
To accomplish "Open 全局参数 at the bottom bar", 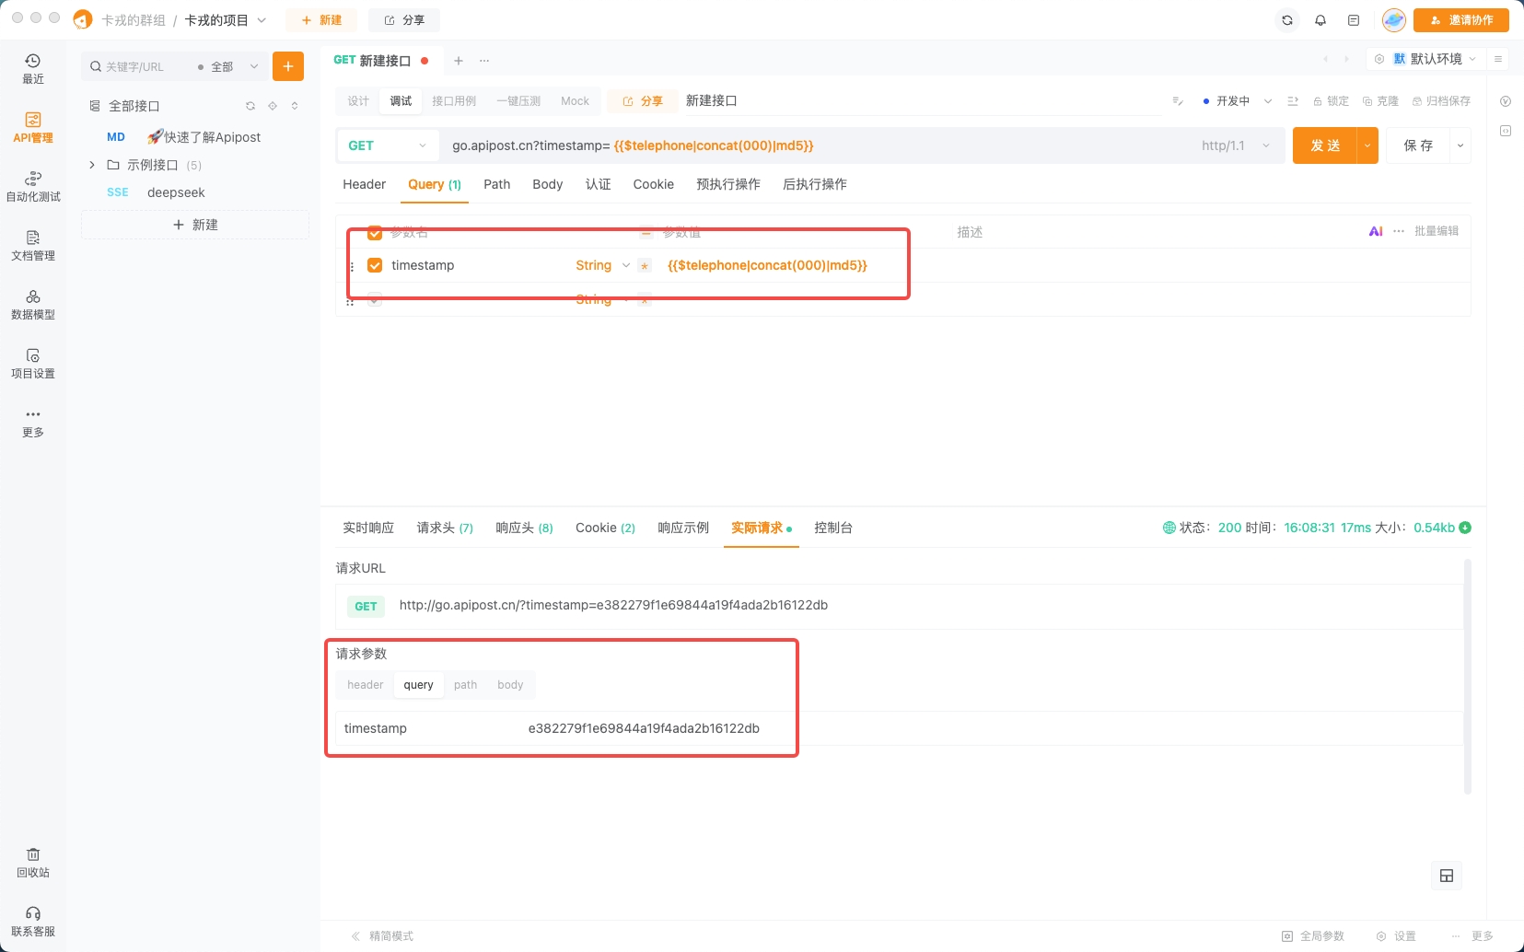I will (1313, 936).
